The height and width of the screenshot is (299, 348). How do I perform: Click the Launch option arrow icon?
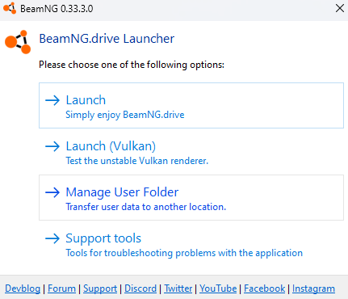52,100
